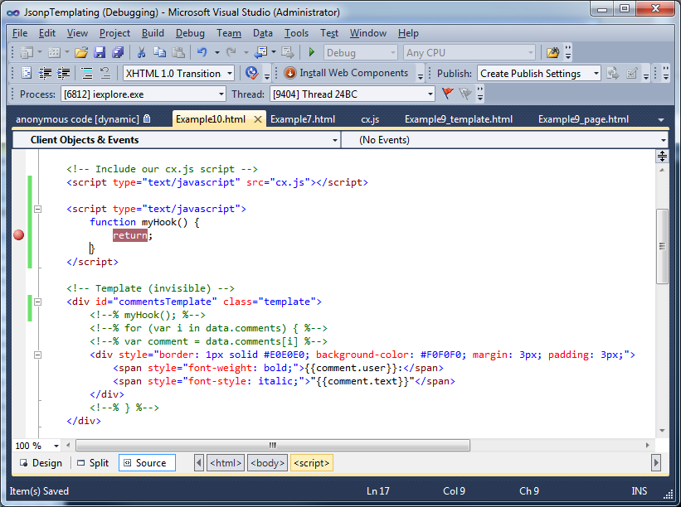Click the Uncomment Lines icon
681x507 pixels.
tap(105, 73)
